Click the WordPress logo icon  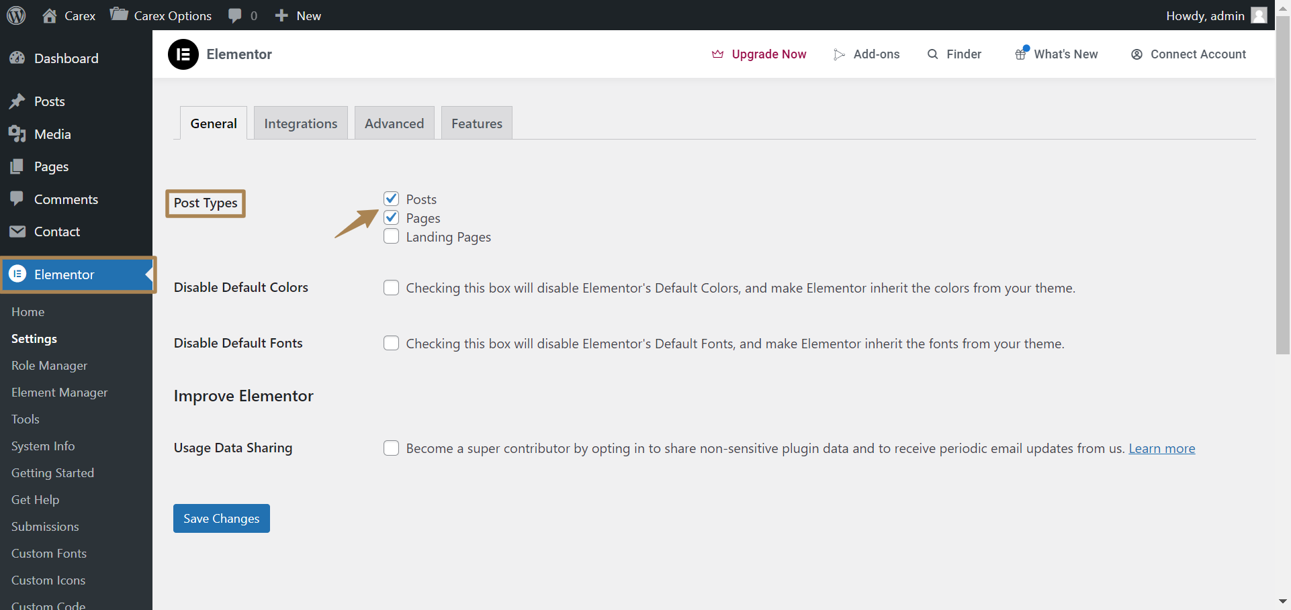[x=16, y=15]
